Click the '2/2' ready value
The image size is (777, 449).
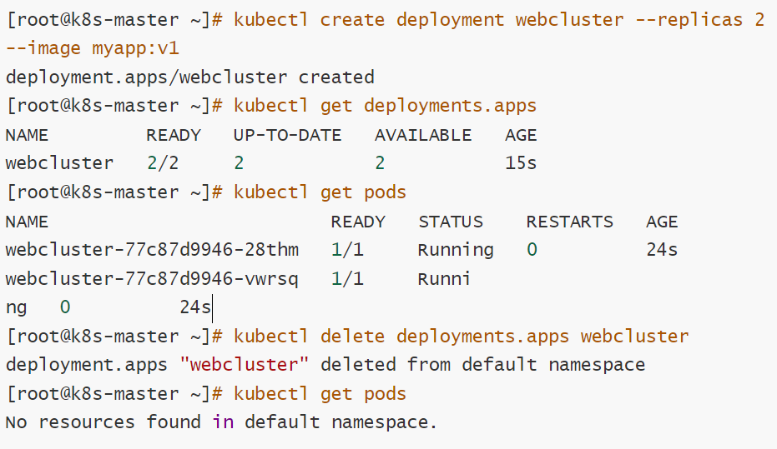pyautogui.click(x=163, y=163)
